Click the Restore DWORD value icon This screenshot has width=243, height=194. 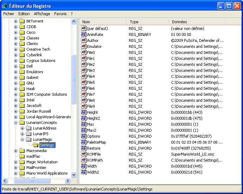click(84, 148)
